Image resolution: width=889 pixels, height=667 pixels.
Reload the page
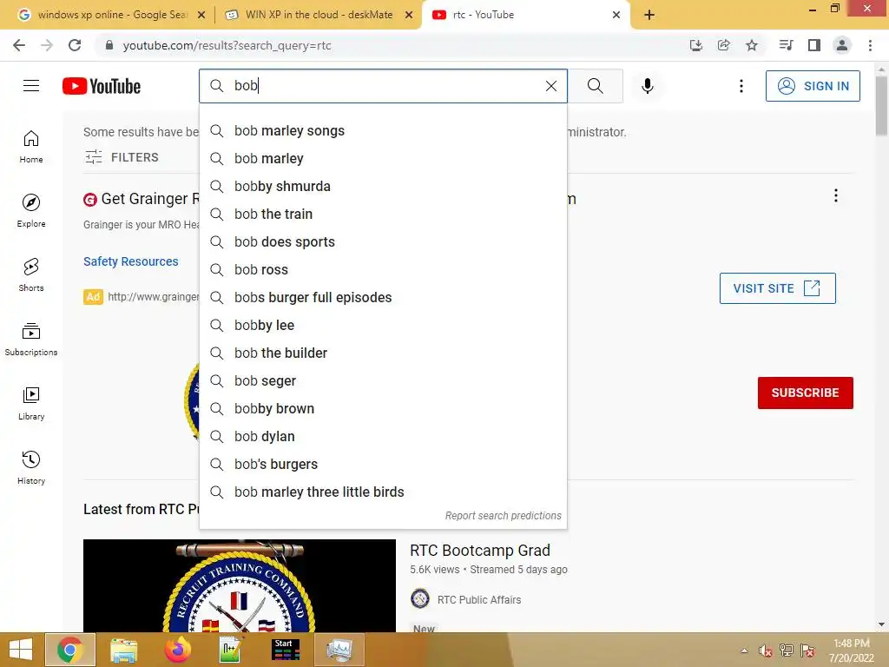click(x=75, y=45)
